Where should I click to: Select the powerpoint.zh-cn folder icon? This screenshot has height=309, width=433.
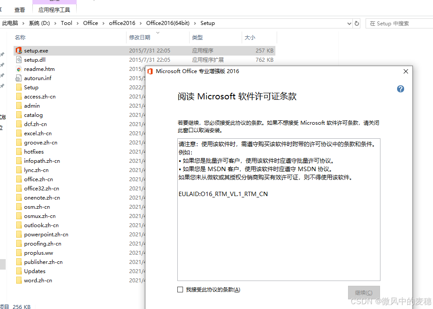19,235
